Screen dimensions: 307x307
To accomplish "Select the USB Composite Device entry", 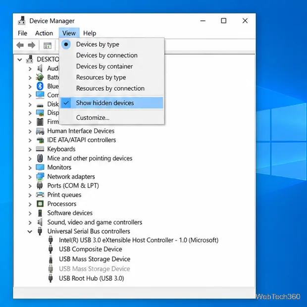I will tap(91, 249).
